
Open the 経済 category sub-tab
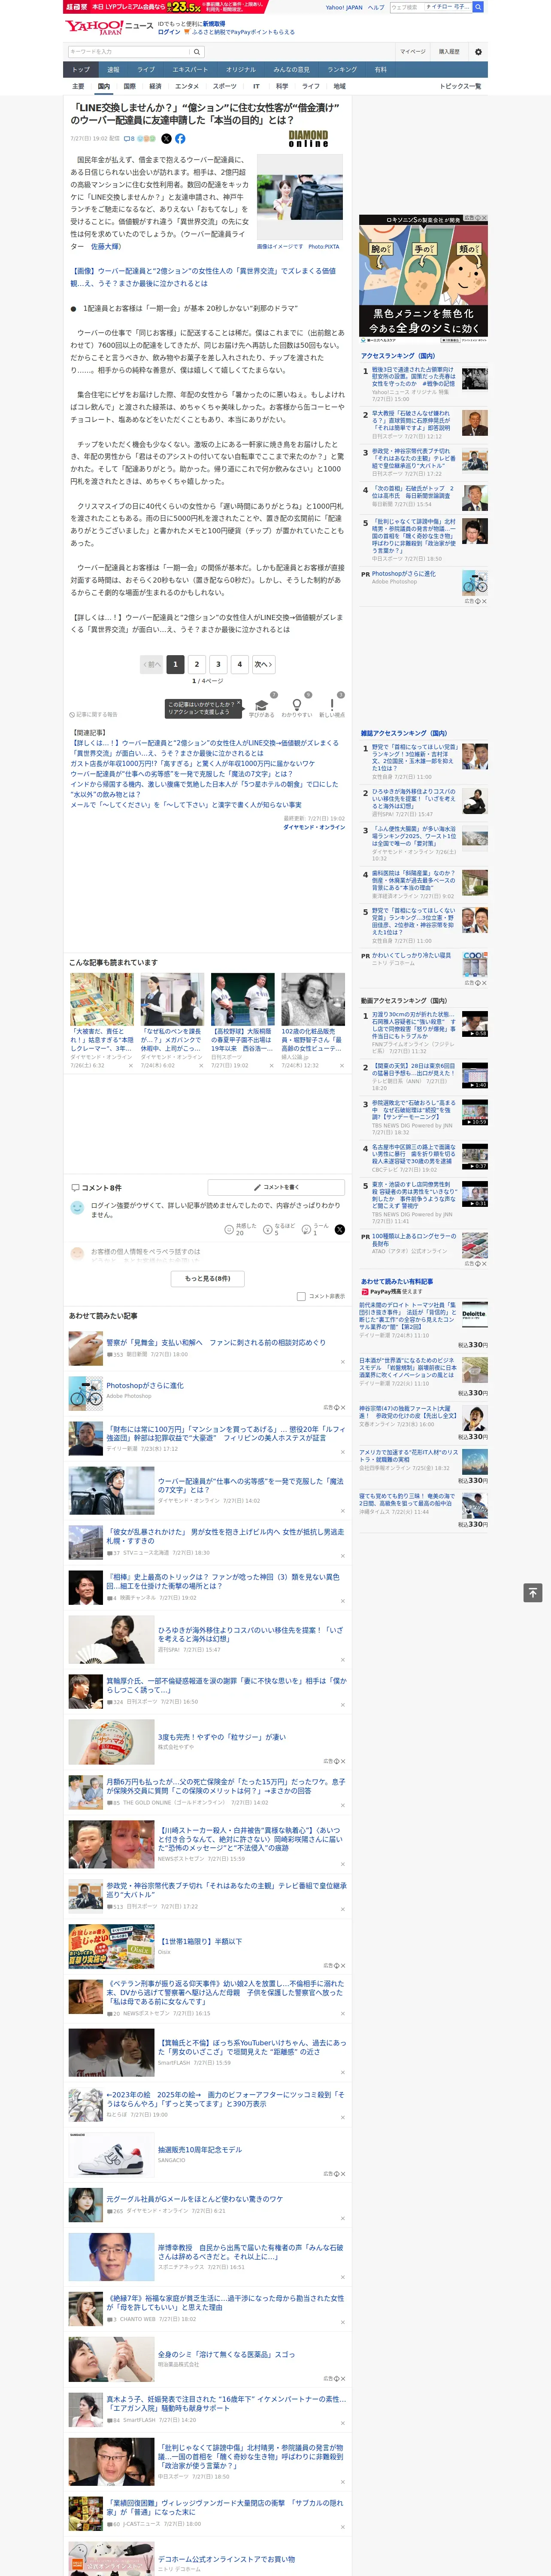(x=155, y=86)
